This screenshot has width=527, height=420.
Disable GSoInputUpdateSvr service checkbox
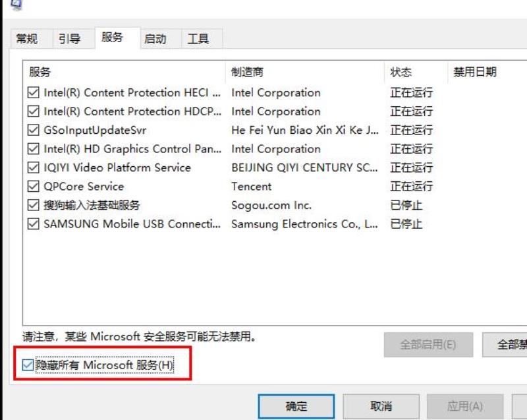click(x=33, y=130)
